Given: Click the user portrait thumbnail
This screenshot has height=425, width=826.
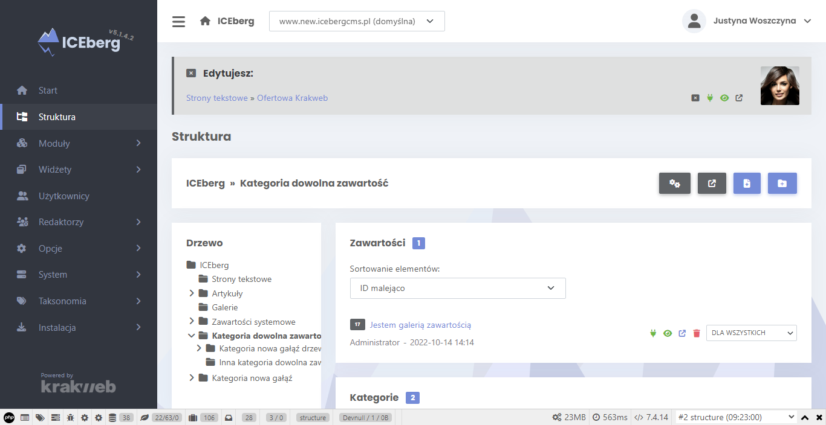Looking at the screenshot, I should point(779,86).
